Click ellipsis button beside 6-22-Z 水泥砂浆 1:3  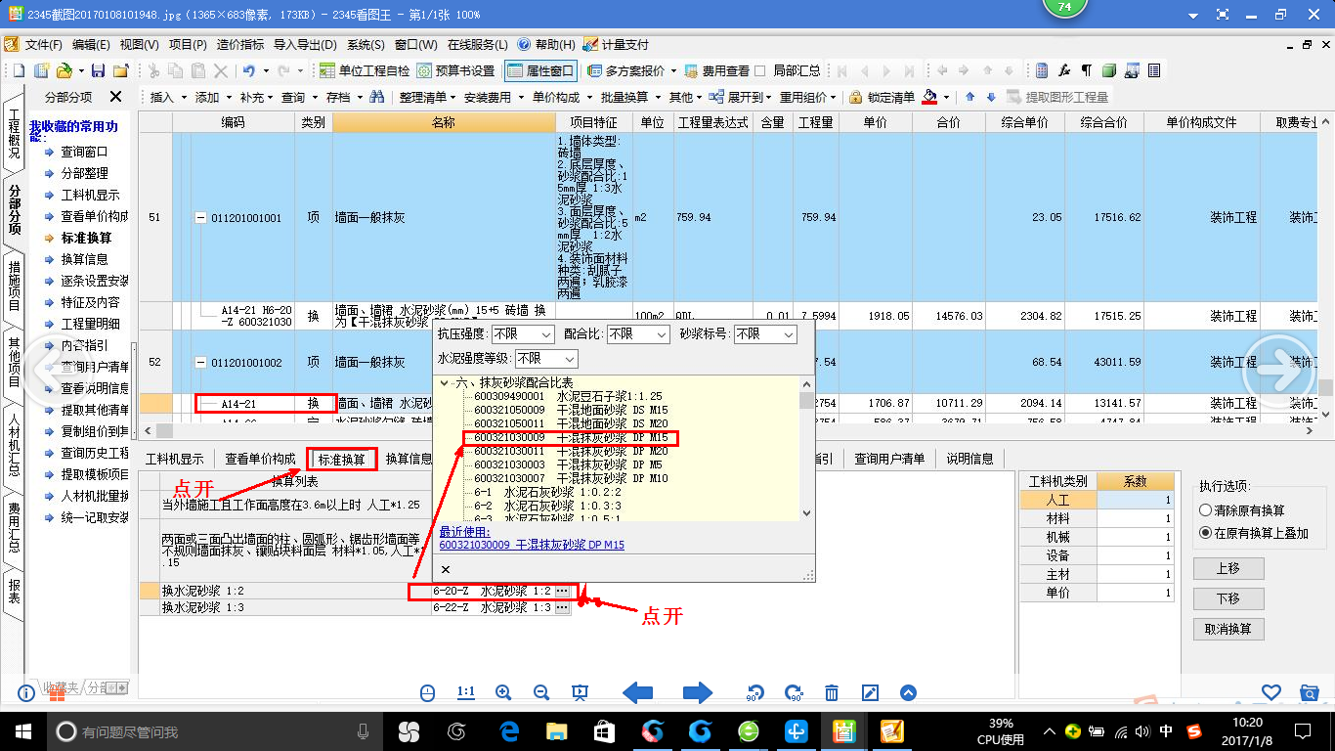pos(562,607)
